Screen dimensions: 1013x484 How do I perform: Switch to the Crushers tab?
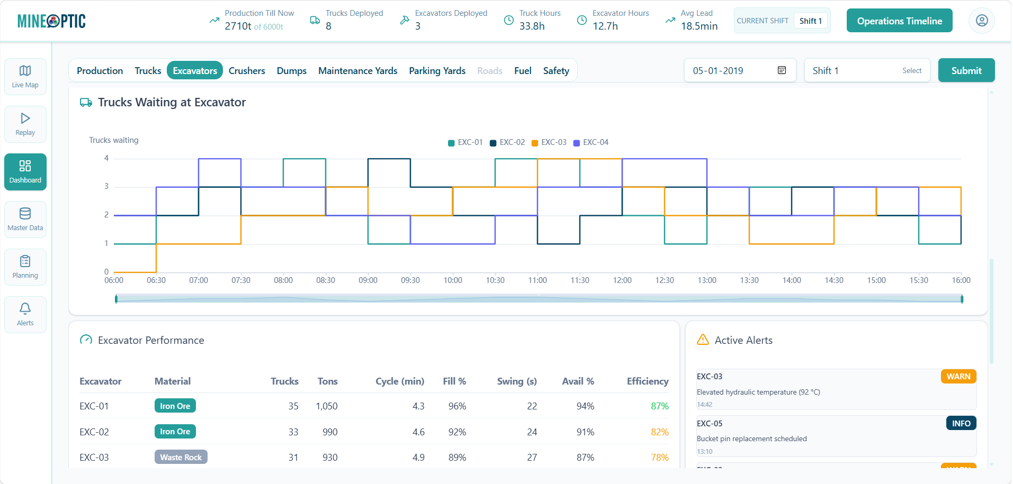(247, 71)
